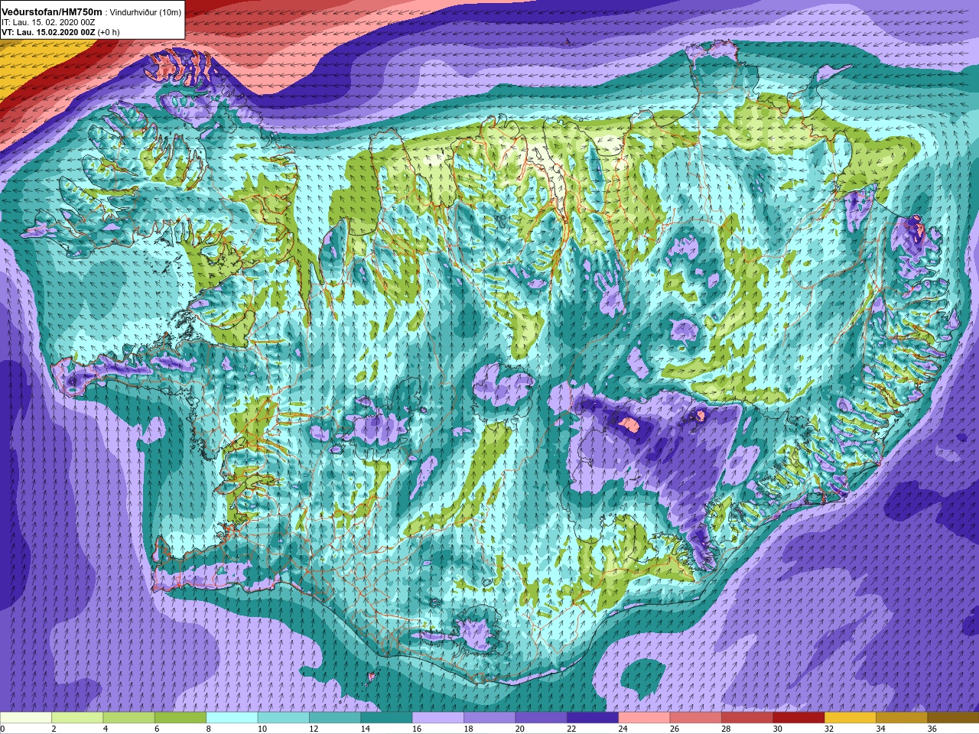979x734 pixels.
Task: Click the olive green 6–8 legend swatch
Action: point(181,718)
